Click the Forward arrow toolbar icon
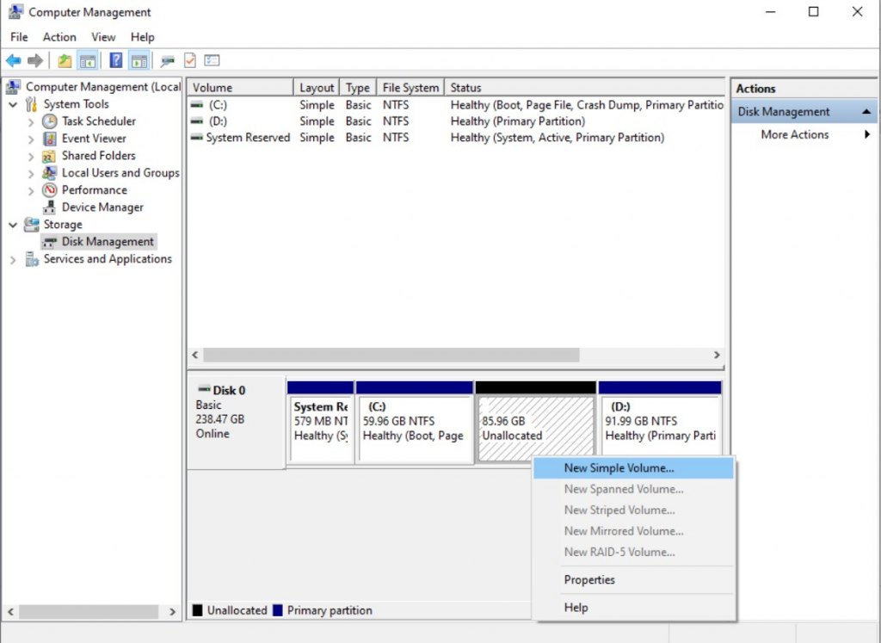This screenshot has height=643, width=881. coord(34,60)
